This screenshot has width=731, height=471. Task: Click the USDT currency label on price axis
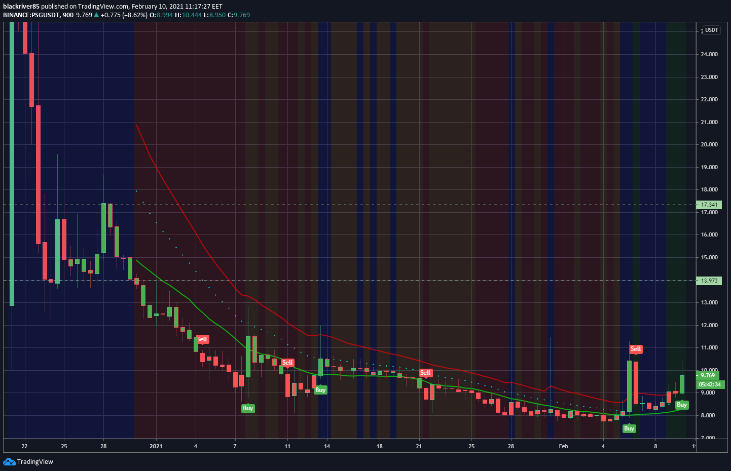(x=712, y=30)
